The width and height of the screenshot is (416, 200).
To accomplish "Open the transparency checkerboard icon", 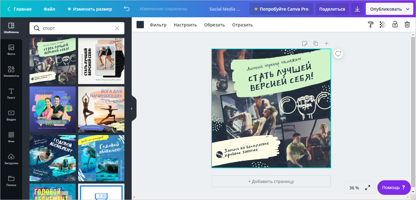I will click(x=383, y=25).
